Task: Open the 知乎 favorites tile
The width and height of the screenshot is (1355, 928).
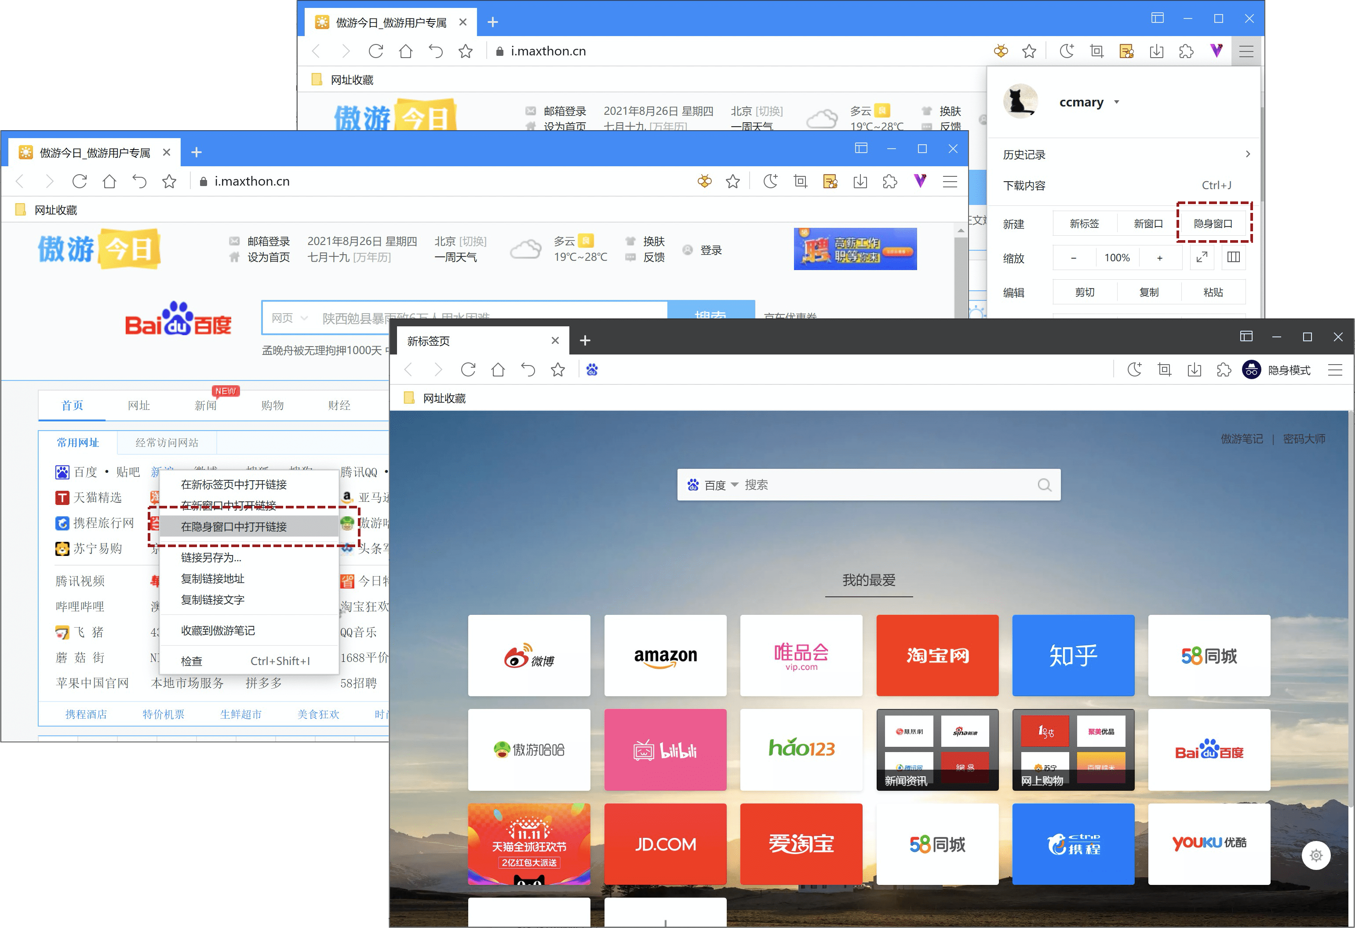Action: point(1073,656)
